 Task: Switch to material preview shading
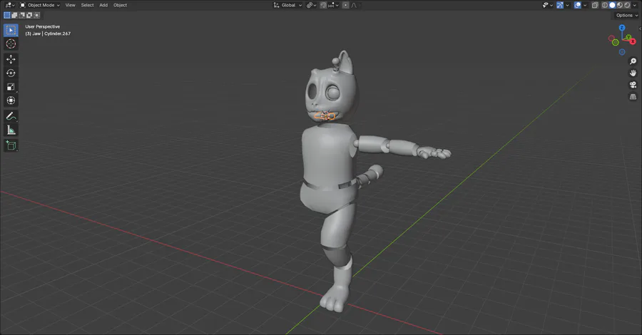619,5
